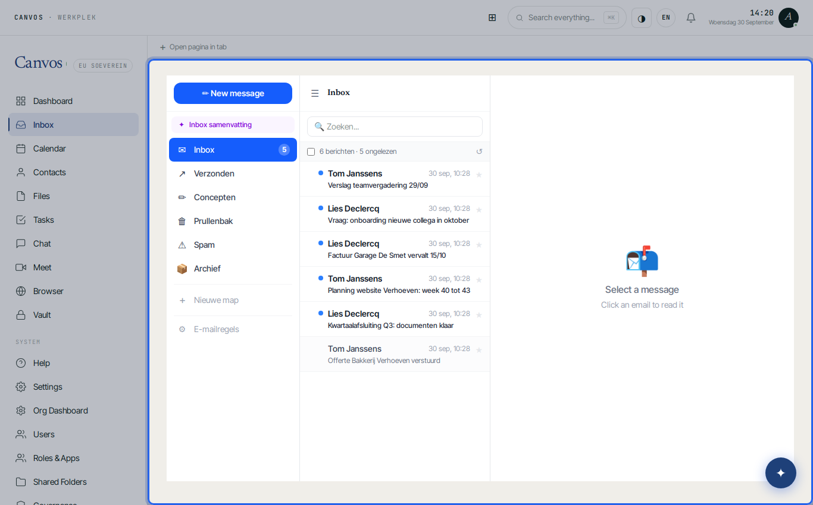Star the Verslag teamvergadering 29/09 email
The height and width of the screenshot is (505, 813).
[479, 175]
